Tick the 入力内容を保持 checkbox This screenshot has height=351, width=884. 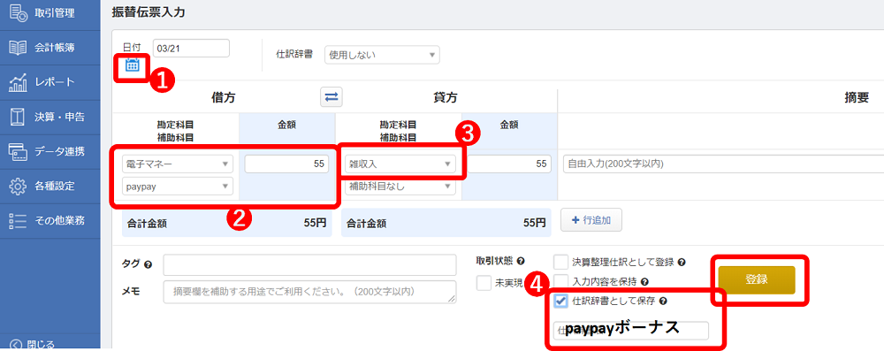561,280
